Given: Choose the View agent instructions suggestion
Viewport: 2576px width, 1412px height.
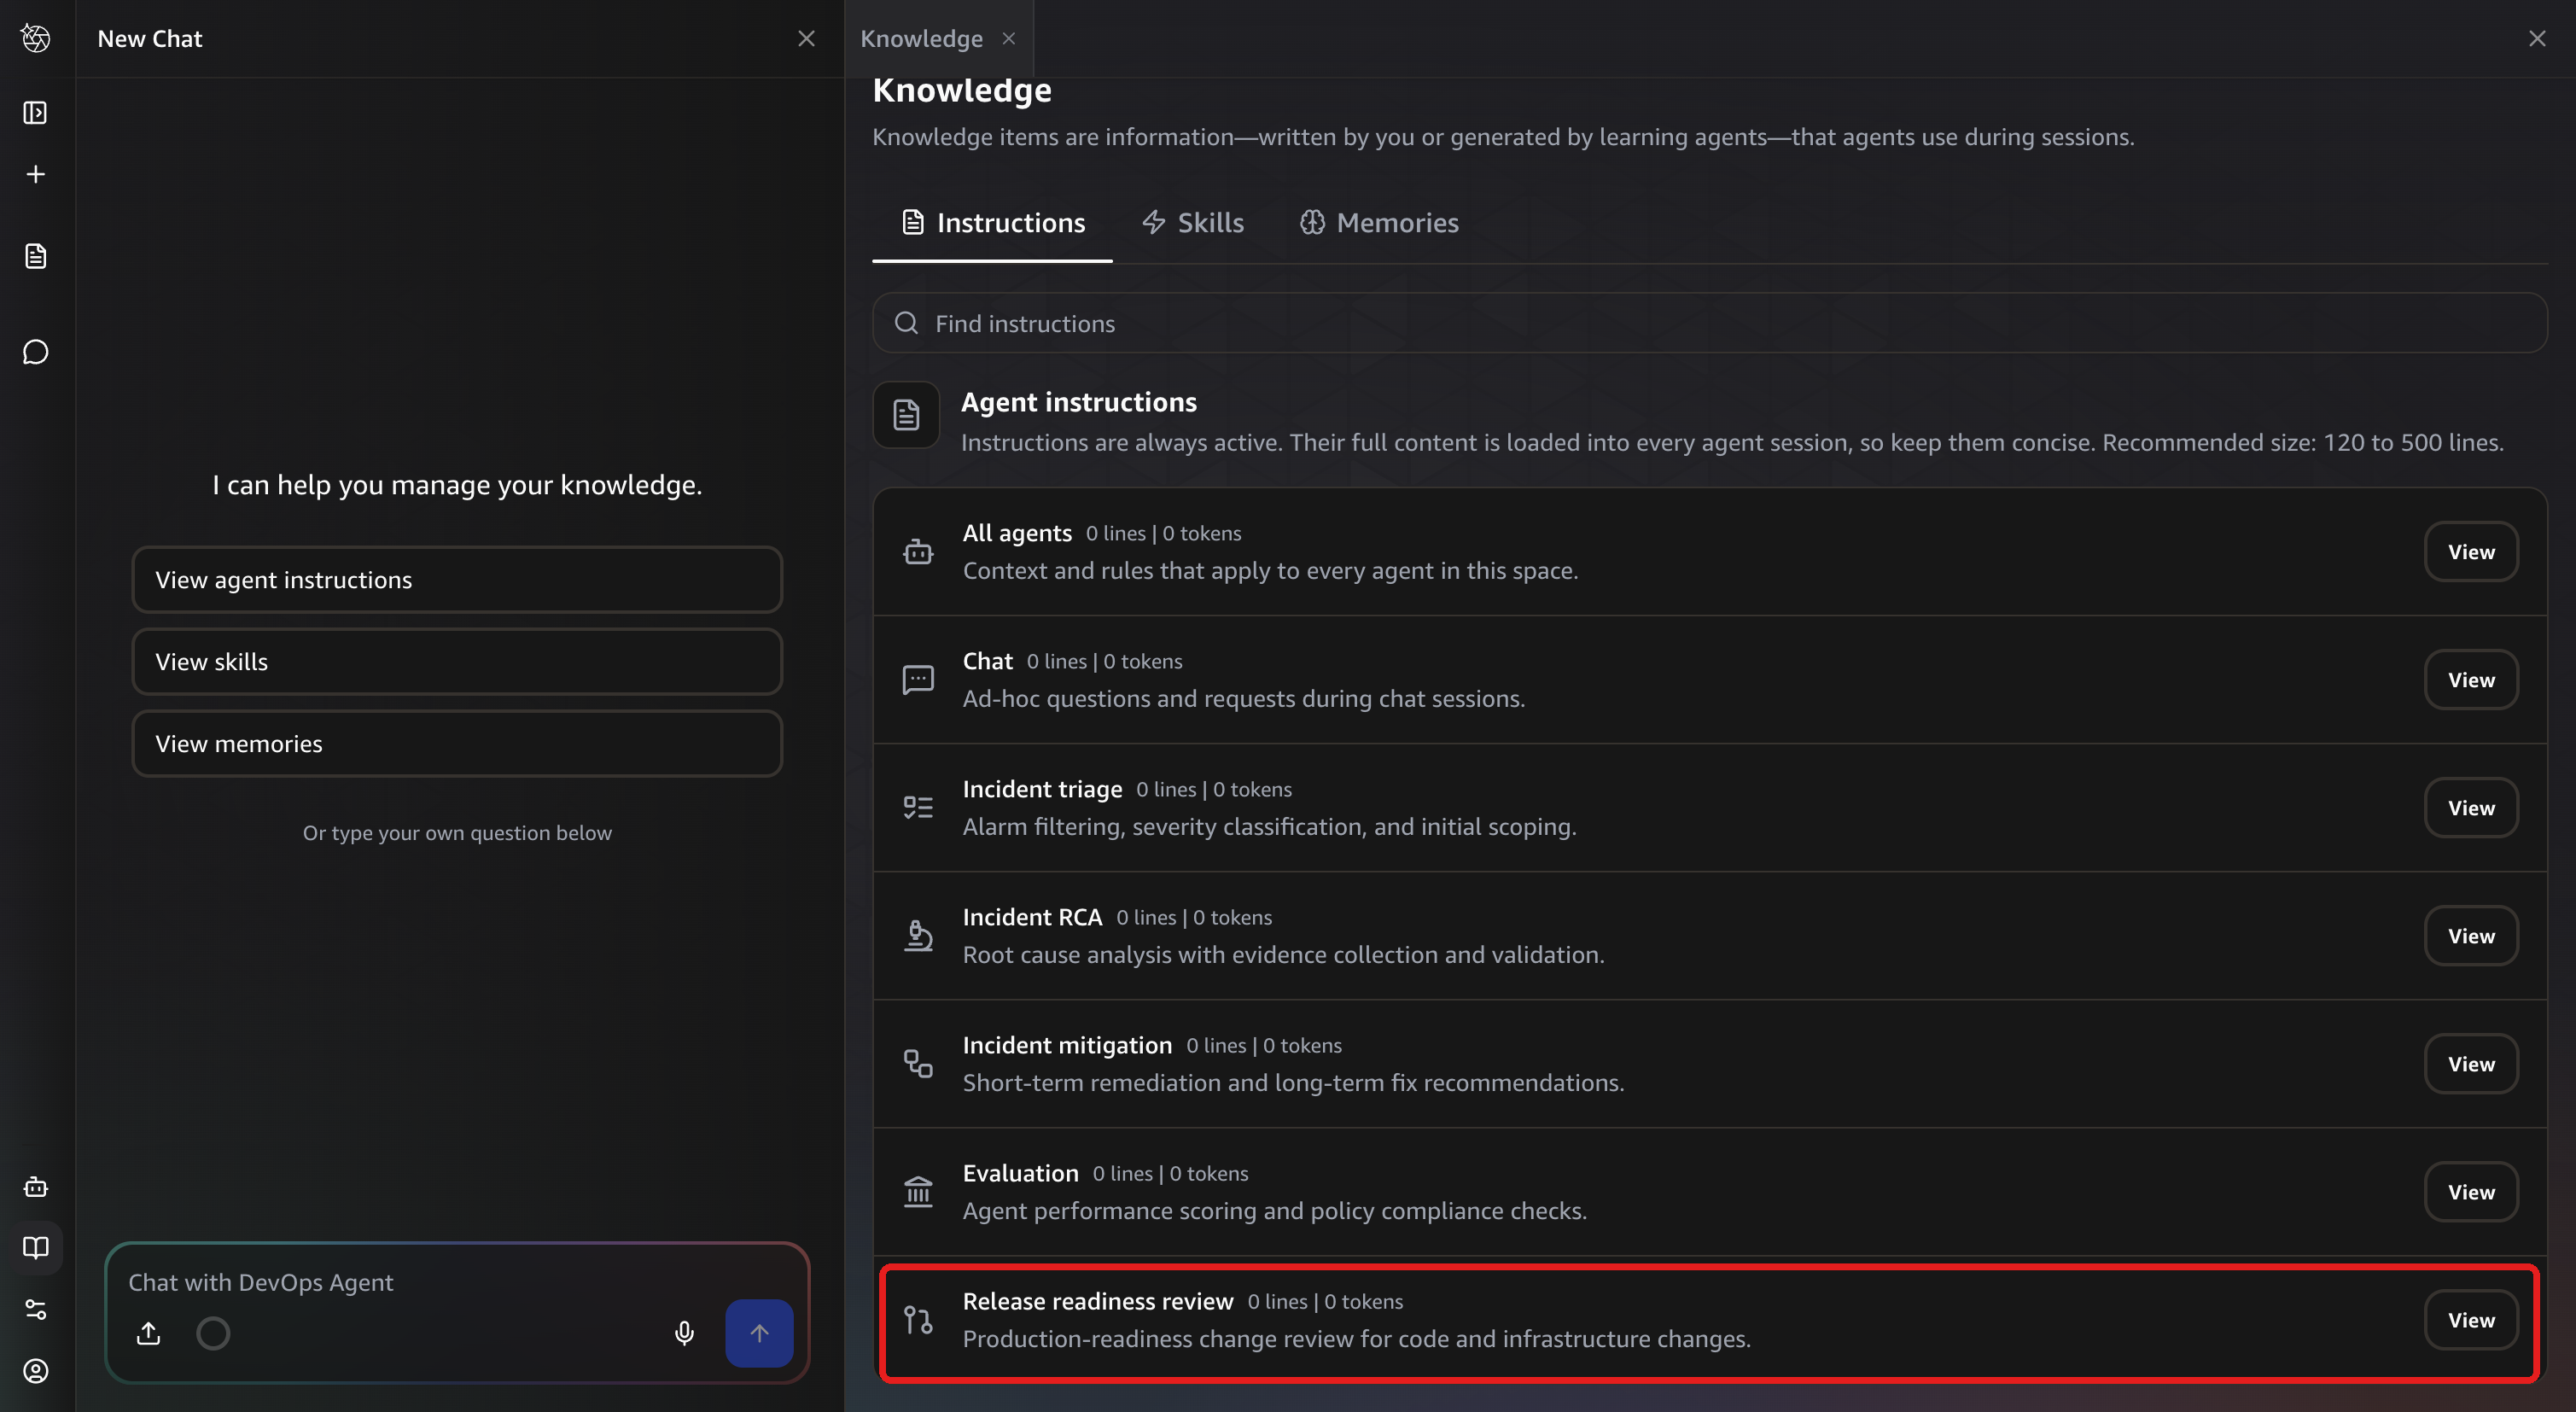Looking at the screenshot, I should [x=457, y=579].
